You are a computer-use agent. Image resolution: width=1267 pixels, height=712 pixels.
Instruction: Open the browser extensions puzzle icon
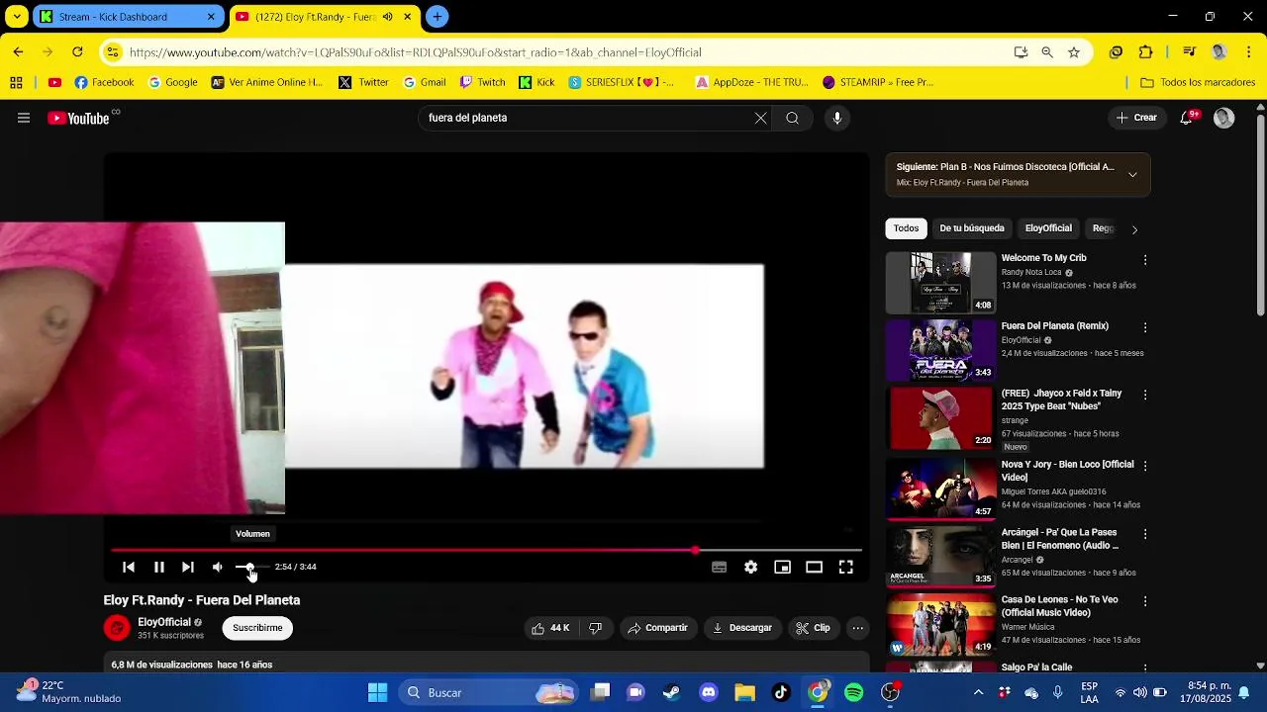pyautogui.click(x=1146, y=52)
